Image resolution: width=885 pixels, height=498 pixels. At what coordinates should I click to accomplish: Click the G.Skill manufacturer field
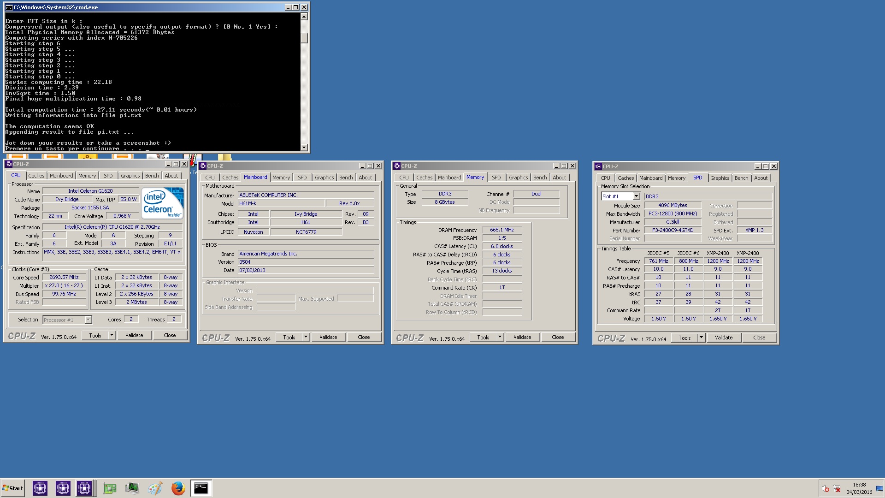[673, 222]
